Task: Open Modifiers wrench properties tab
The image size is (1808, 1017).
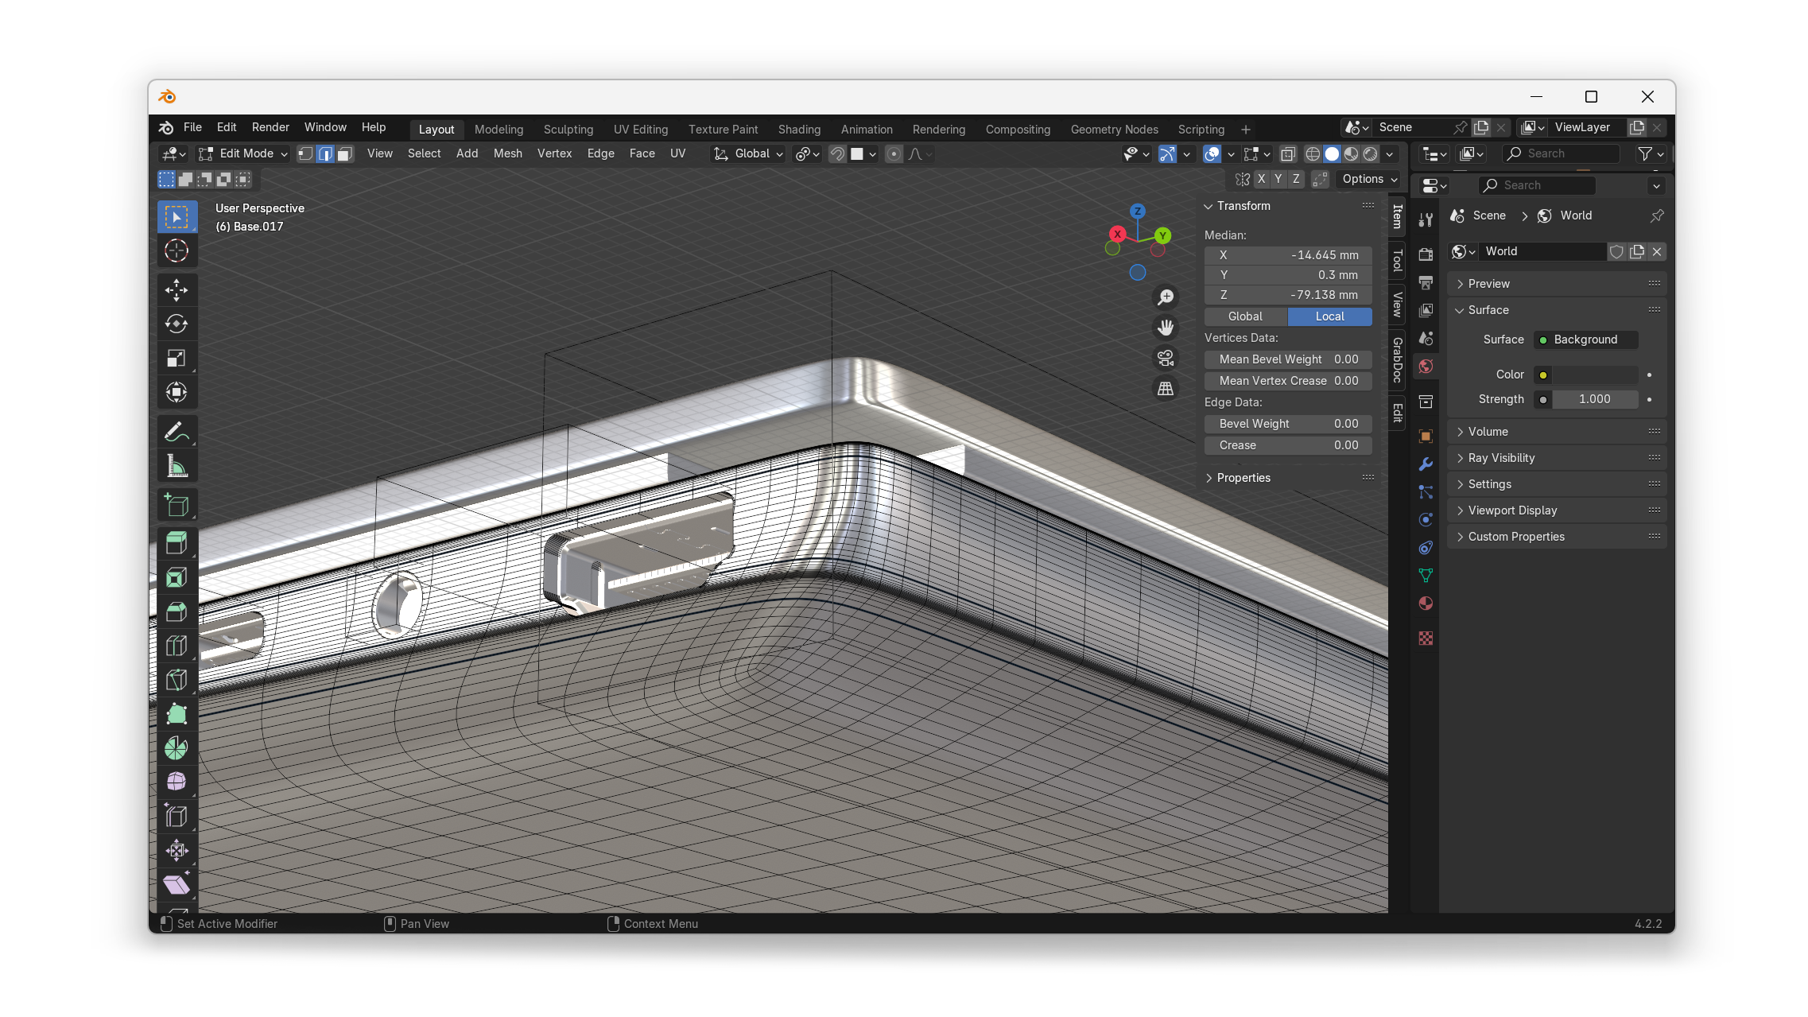Action: click(x=1426, y=464)
